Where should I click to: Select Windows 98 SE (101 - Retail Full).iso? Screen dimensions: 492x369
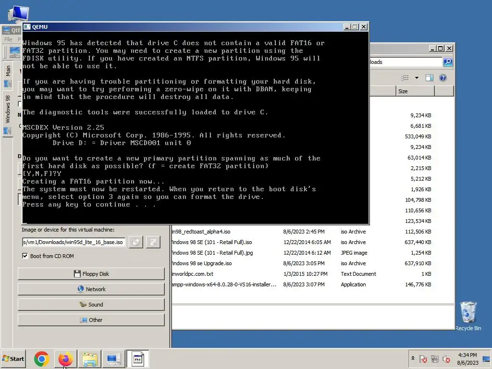(212, 242)
